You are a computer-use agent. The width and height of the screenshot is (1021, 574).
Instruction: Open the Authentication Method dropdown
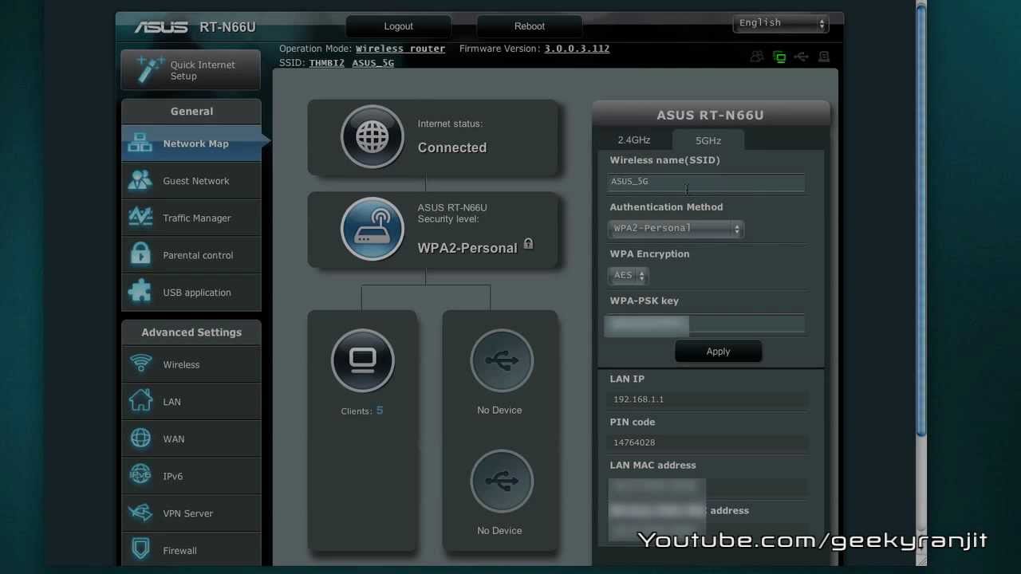coord(676,229)
